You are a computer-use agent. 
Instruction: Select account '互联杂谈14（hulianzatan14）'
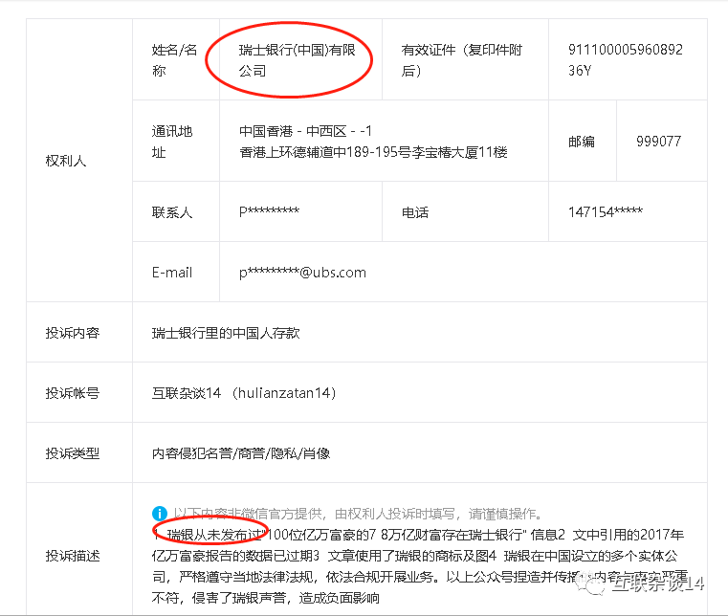(x=244, y=393)
